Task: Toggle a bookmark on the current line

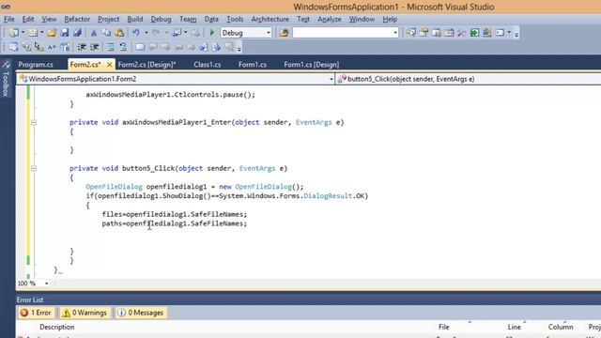Action: [140, 47]
